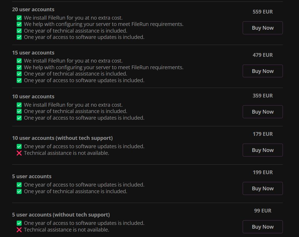The height and width of the screenshot is (237, 299).
Task: Click the "20 user accounts" heading
Action: [33, 10]
